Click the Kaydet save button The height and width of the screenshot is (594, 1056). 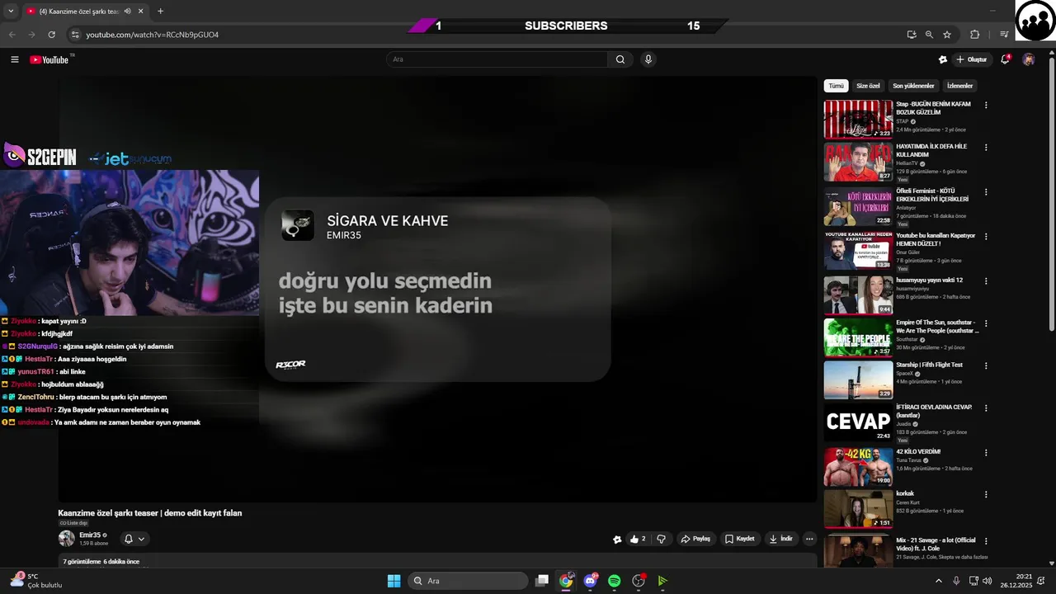click(739, 539)
